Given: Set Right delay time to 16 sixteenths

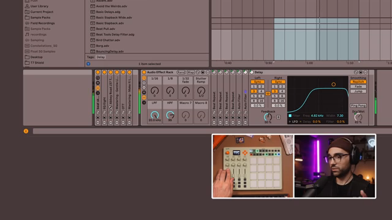Looking at the screenshot, I should [282, 101].
